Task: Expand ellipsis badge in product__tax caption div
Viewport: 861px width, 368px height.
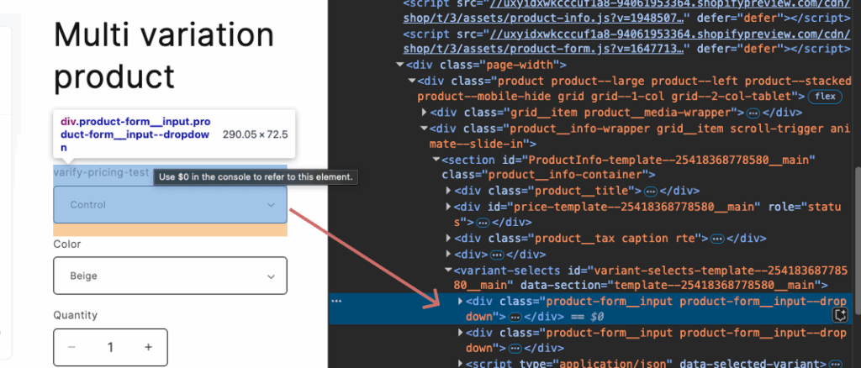Action: pyautogui.click(x=716, y=239)
